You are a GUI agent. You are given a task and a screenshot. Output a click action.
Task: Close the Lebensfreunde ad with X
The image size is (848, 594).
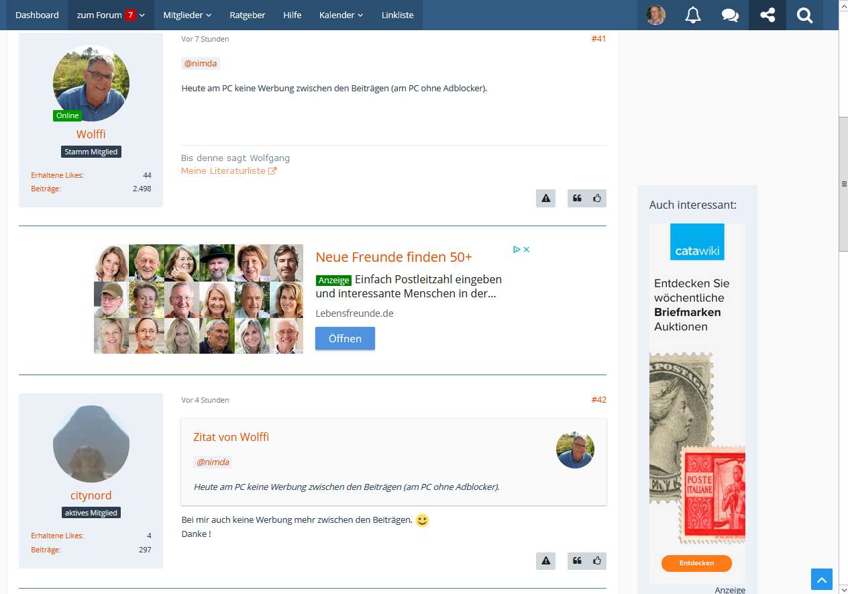[x=527, y=250]
